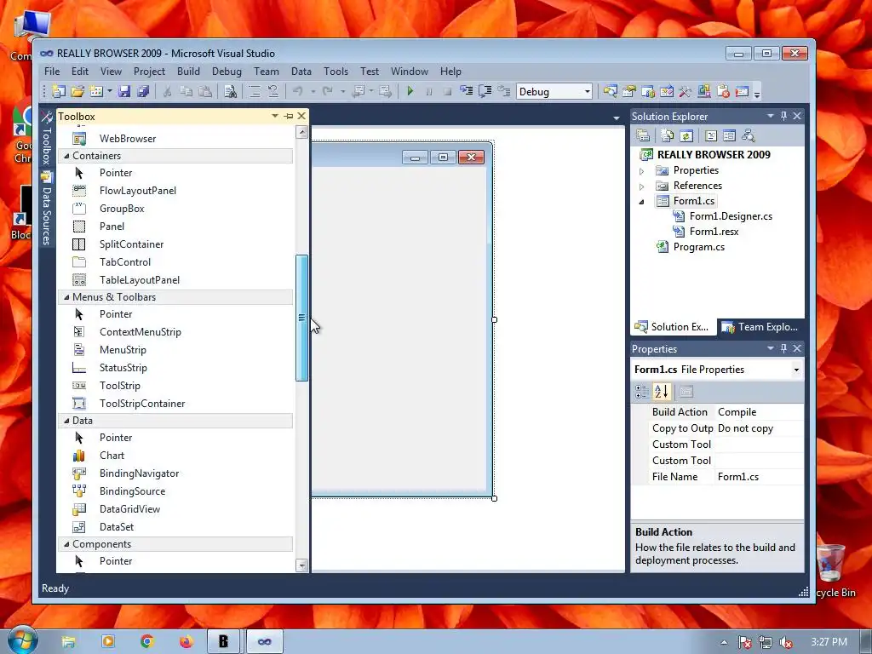Click the Toolbox vertical scrollbar thumb
The height and width of the screenshot is (654, 872).
point(301,318)
